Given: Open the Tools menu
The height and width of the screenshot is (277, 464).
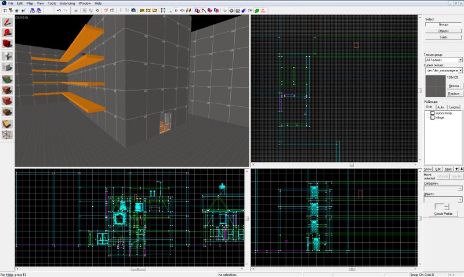Looking at the screenshot, I should [x=52, y=3].
